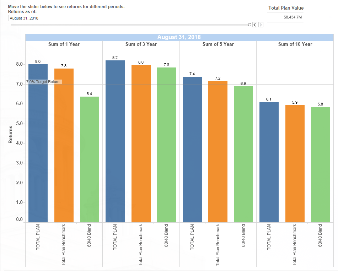Viewport: 338px width, 271px height.
Task: Click the 6.9 value label
Action: pyautogui.click(x=243, y=83)
